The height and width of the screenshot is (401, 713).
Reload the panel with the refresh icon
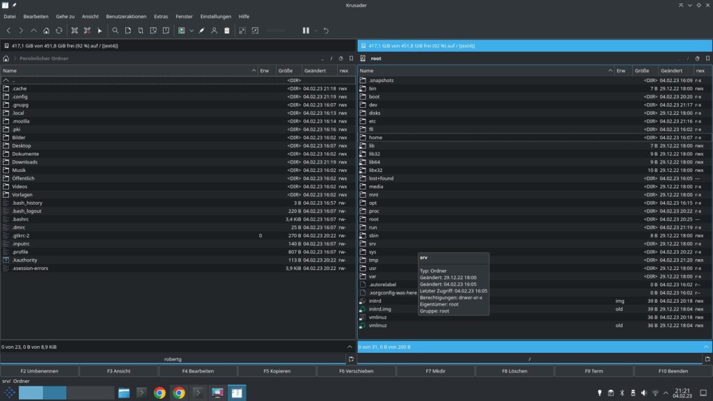tap(59, 31)
